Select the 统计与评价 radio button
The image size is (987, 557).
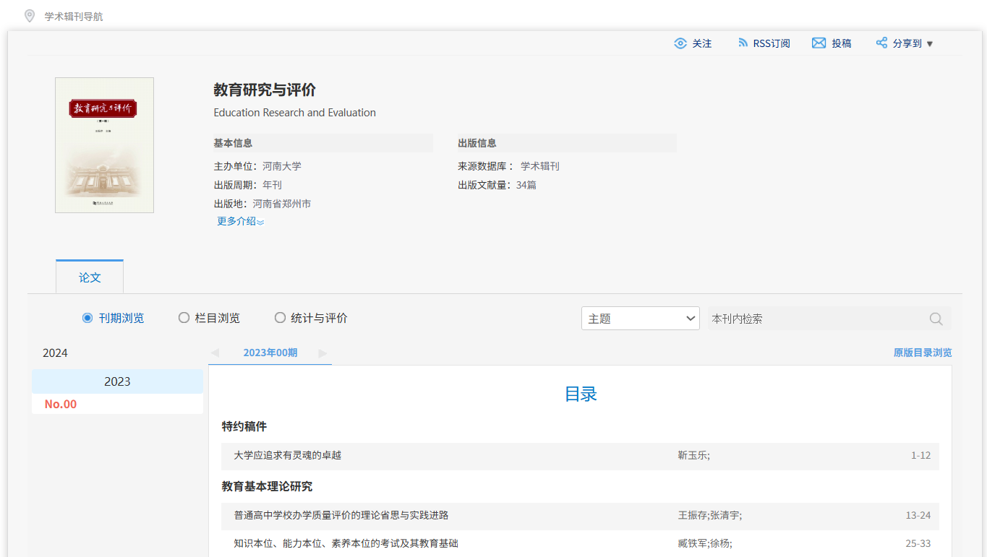tap(280, 318)
